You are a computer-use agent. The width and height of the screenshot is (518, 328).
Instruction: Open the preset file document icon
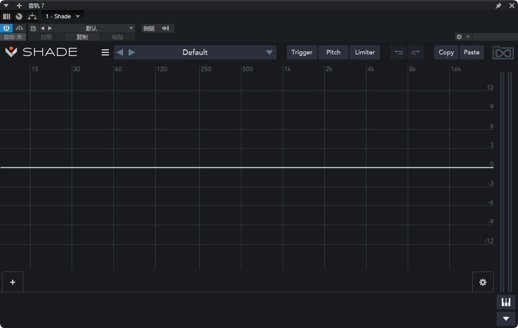(x=33, y=28)
